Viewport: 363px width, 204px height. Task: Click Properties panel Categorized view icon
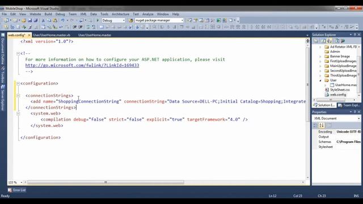315,125
